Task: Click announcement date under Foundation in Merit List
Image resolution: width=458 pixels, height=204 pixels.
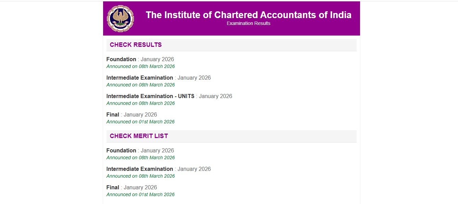Action: pyautogui.click(x=140, y=158)
